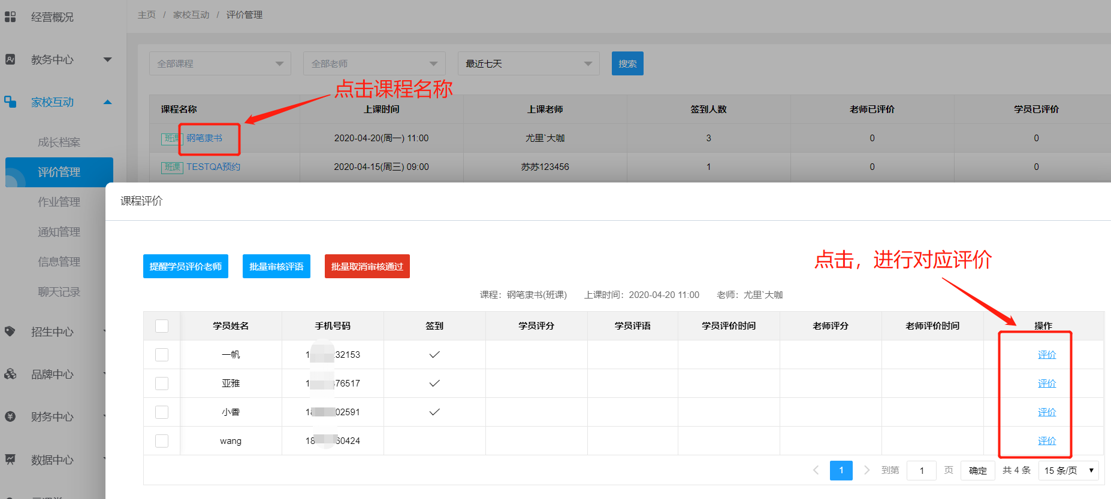Click the 招生中心 tag icon
Screen dimensions: 1111x499
coord(10,331)
